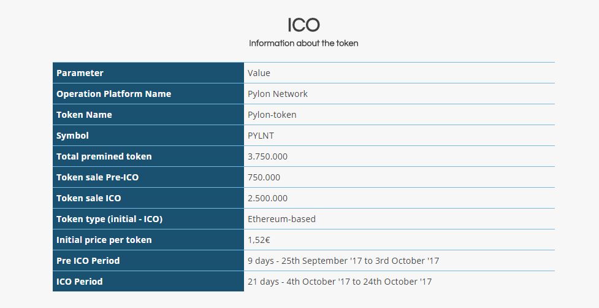This screenshot has width=599, height=308.
Task: Select the 'Information about the token' subtitle
Action: 303,43
